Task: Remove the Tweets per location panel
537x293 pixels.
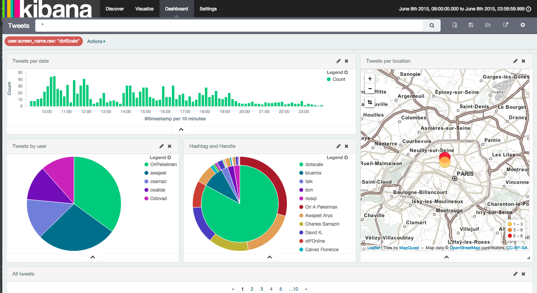Action: click(x=523, y=61)
